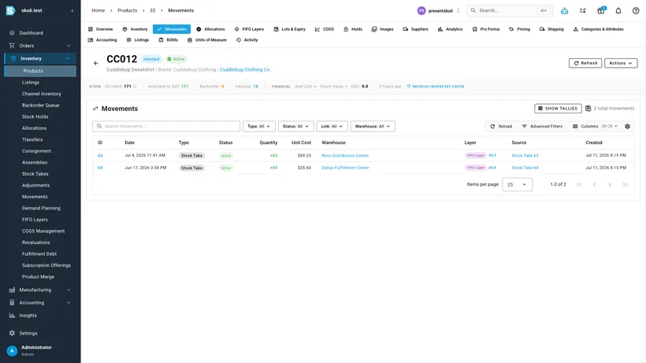
Task: Click Refresh Inventory Cache link
Action: click(x=436, y=87)
